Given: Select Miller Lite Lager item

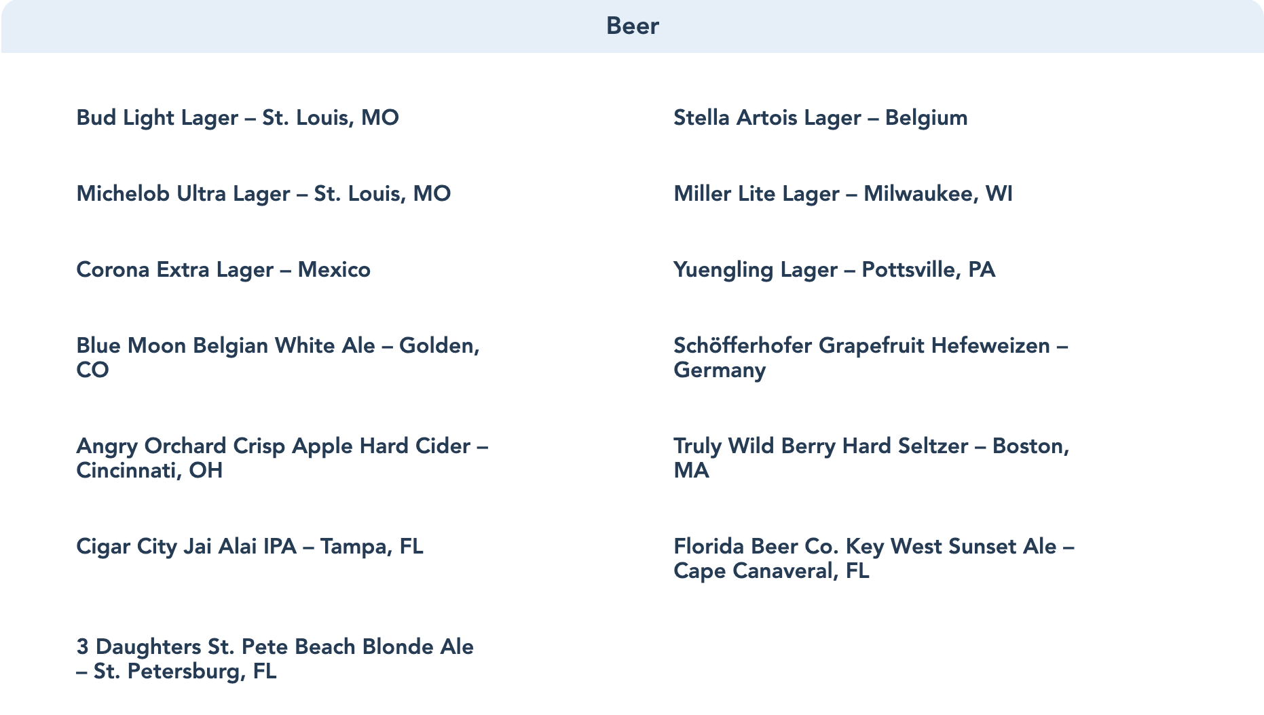Looking at the screenshot, I should pyautogui.click(x=842, y=194).
